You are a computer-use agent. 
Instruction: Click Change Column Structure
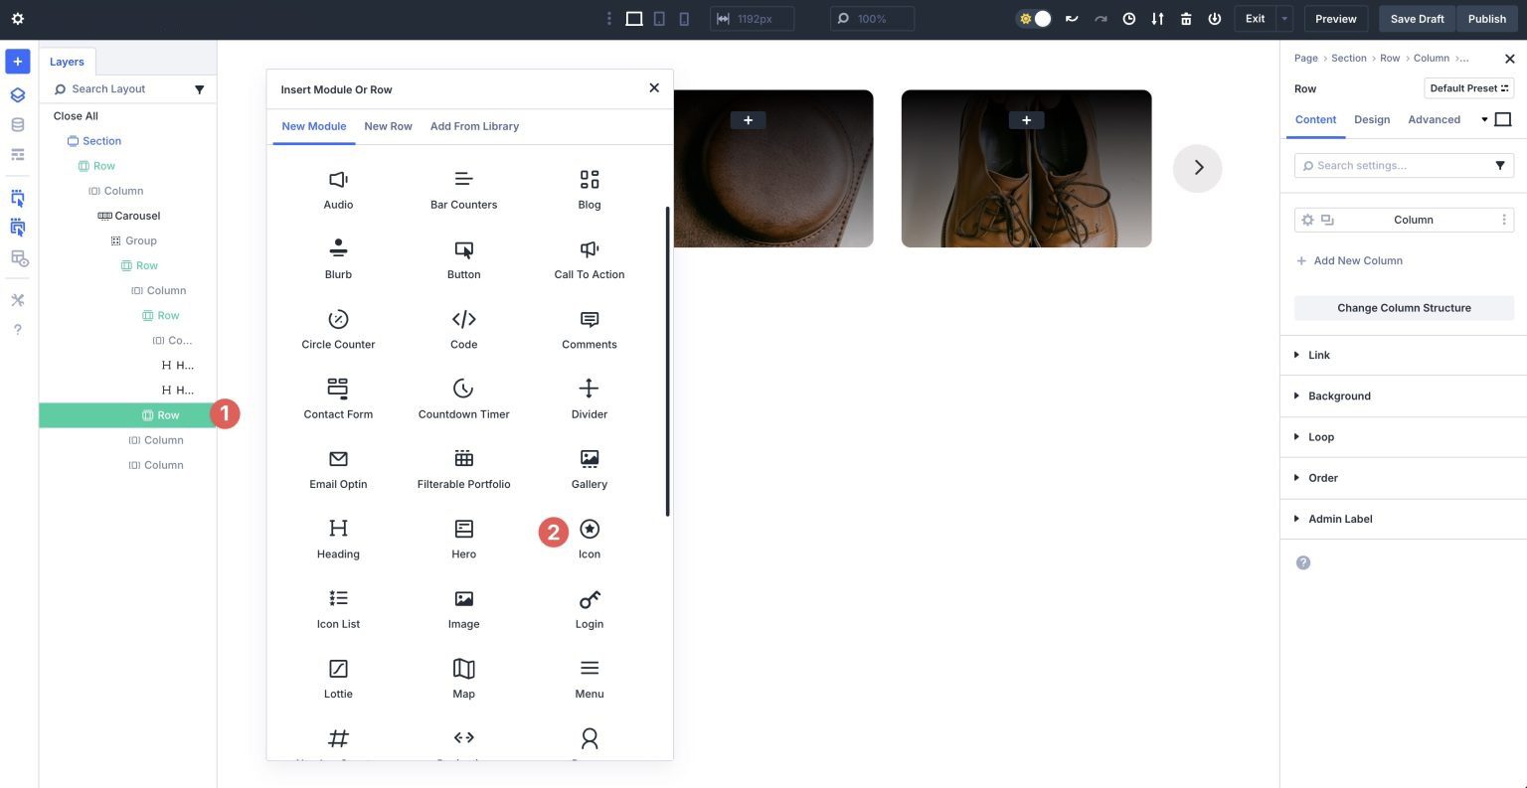(x=1403, y=307)
